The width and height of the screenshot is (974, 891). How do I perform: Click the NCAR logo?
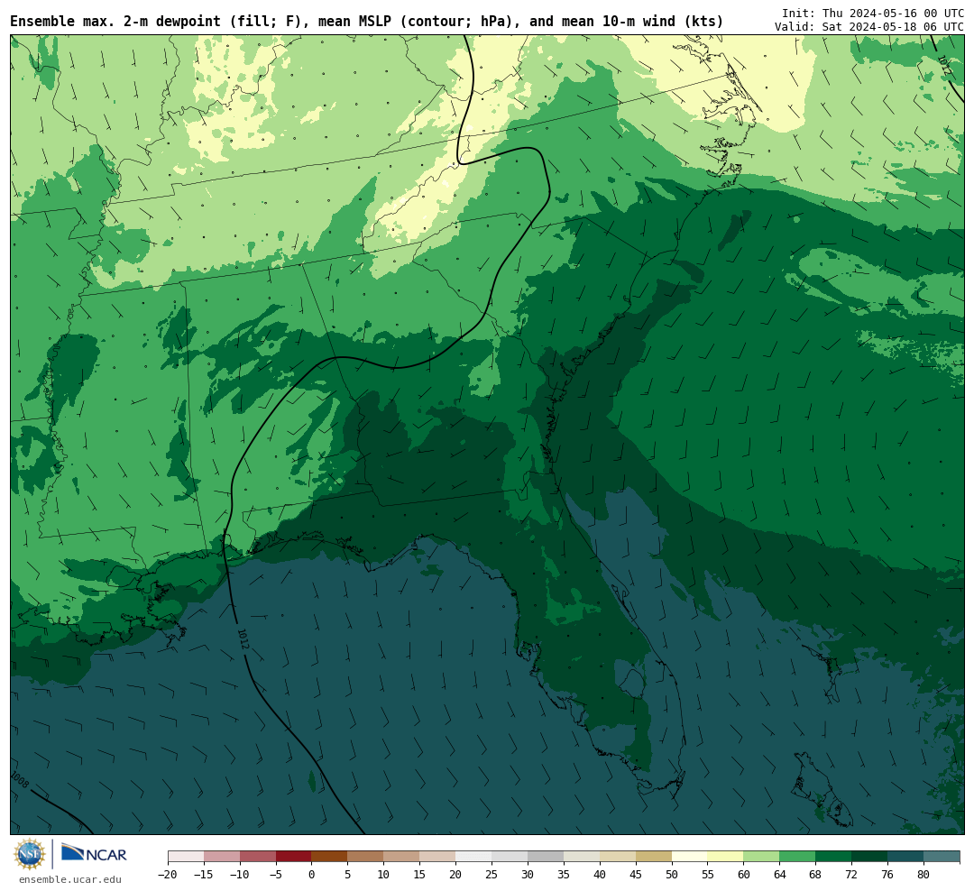95,855
